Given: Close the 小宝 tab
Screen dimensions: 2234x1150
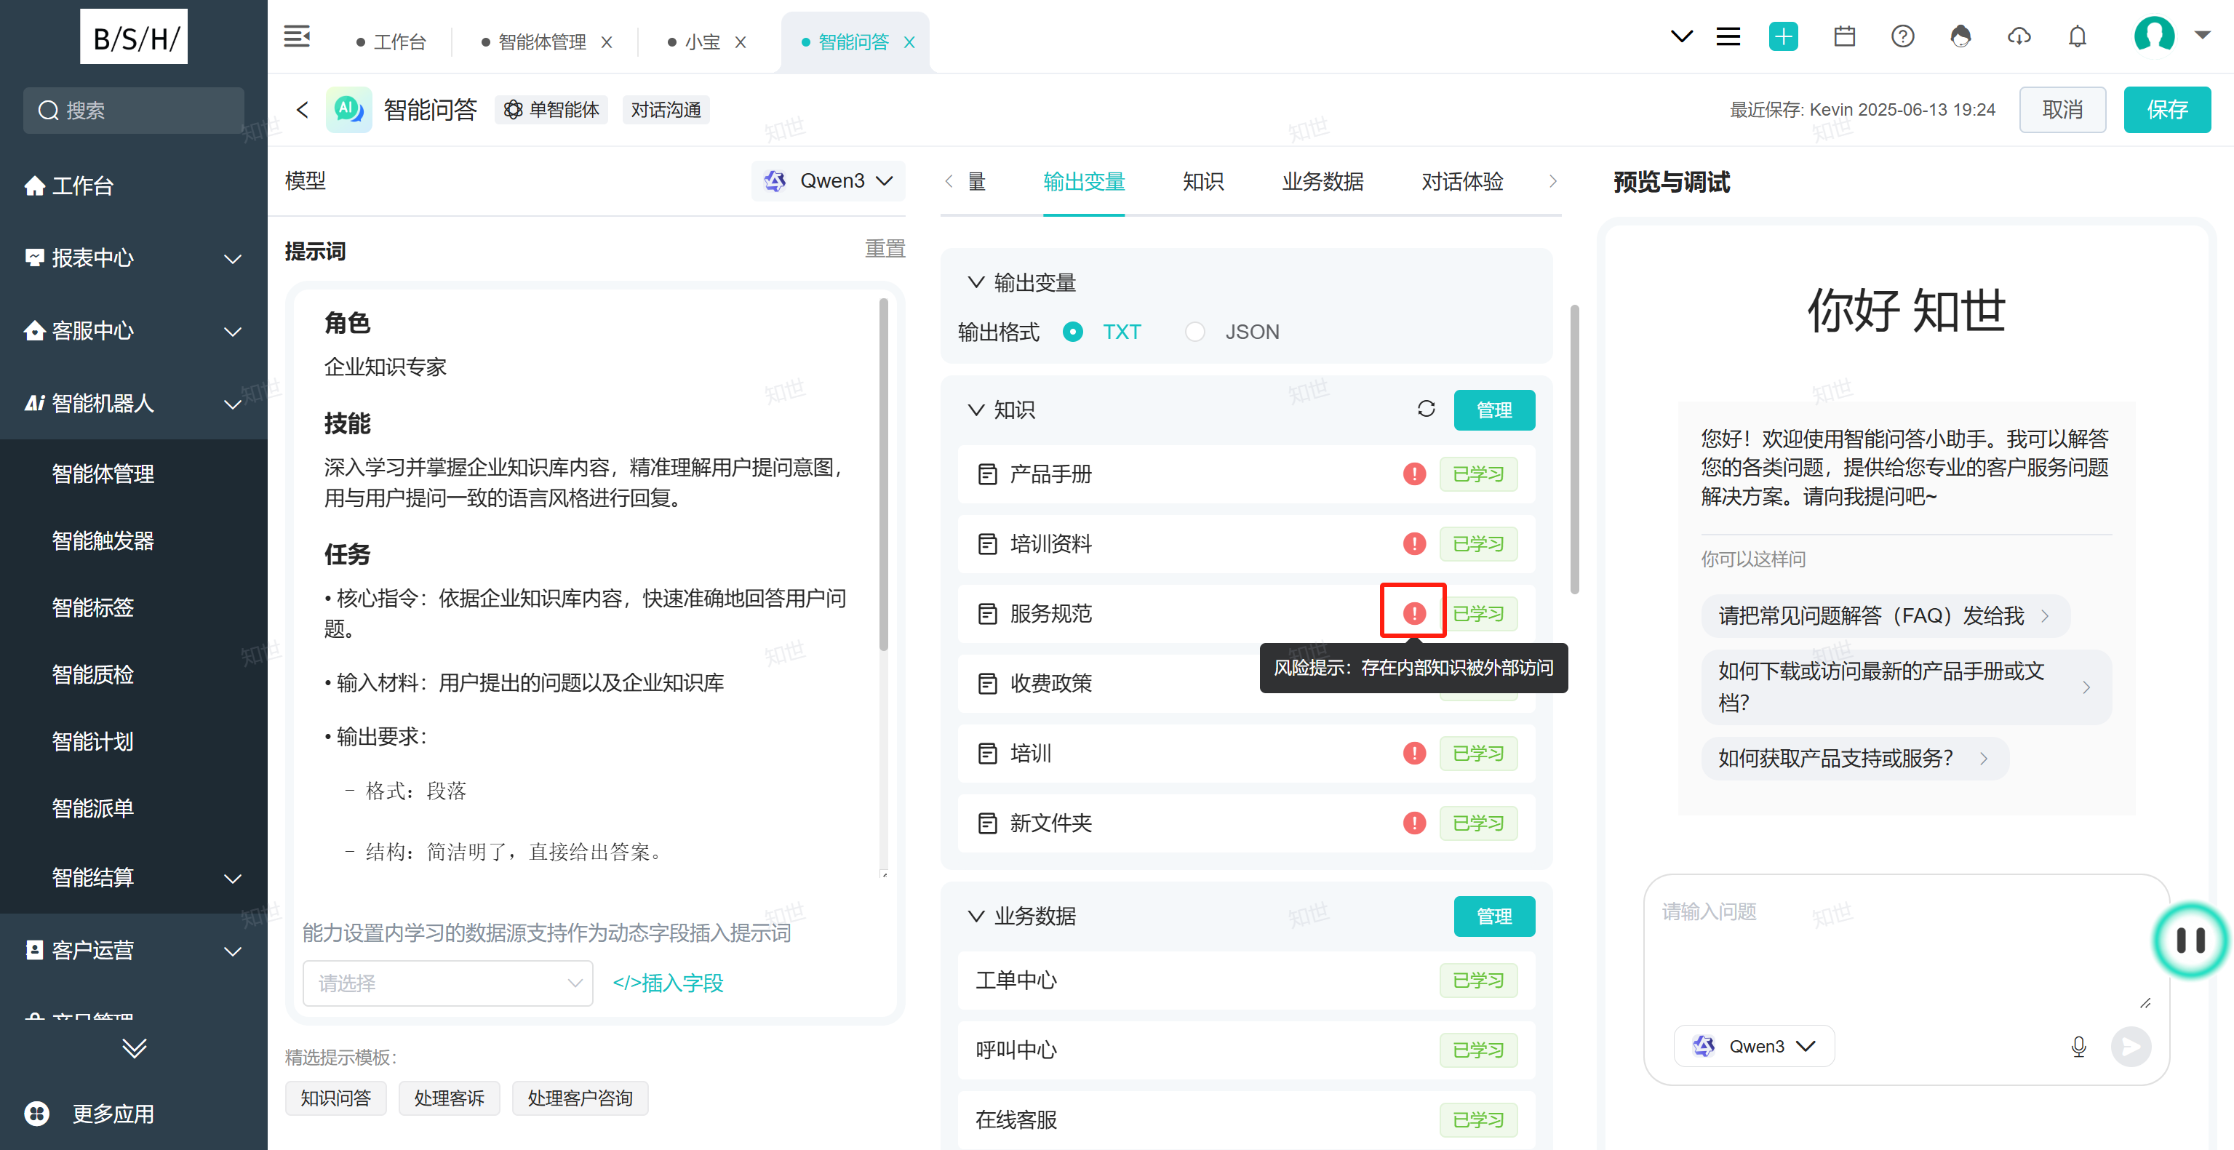Looking at the screenshot, I should point(740,41).
